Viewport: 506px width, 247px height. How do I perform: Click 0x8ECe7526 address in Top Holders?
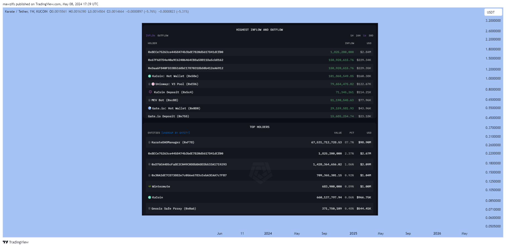[x=186, y=153]
